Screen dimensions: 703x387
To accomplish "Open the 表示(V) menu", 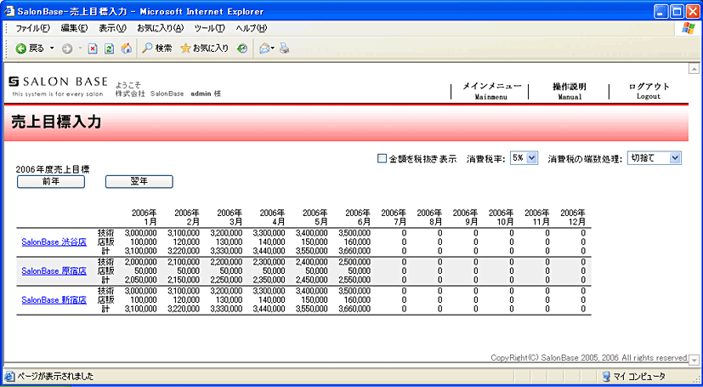I will pos(112,28).
